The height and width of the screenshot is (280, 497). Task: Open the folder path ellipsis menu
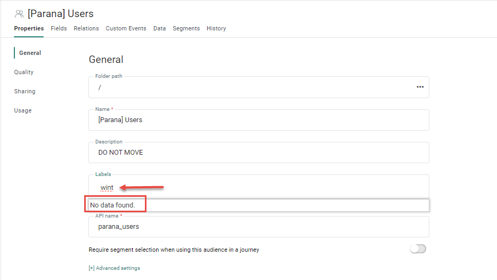[x=420, y=87]
